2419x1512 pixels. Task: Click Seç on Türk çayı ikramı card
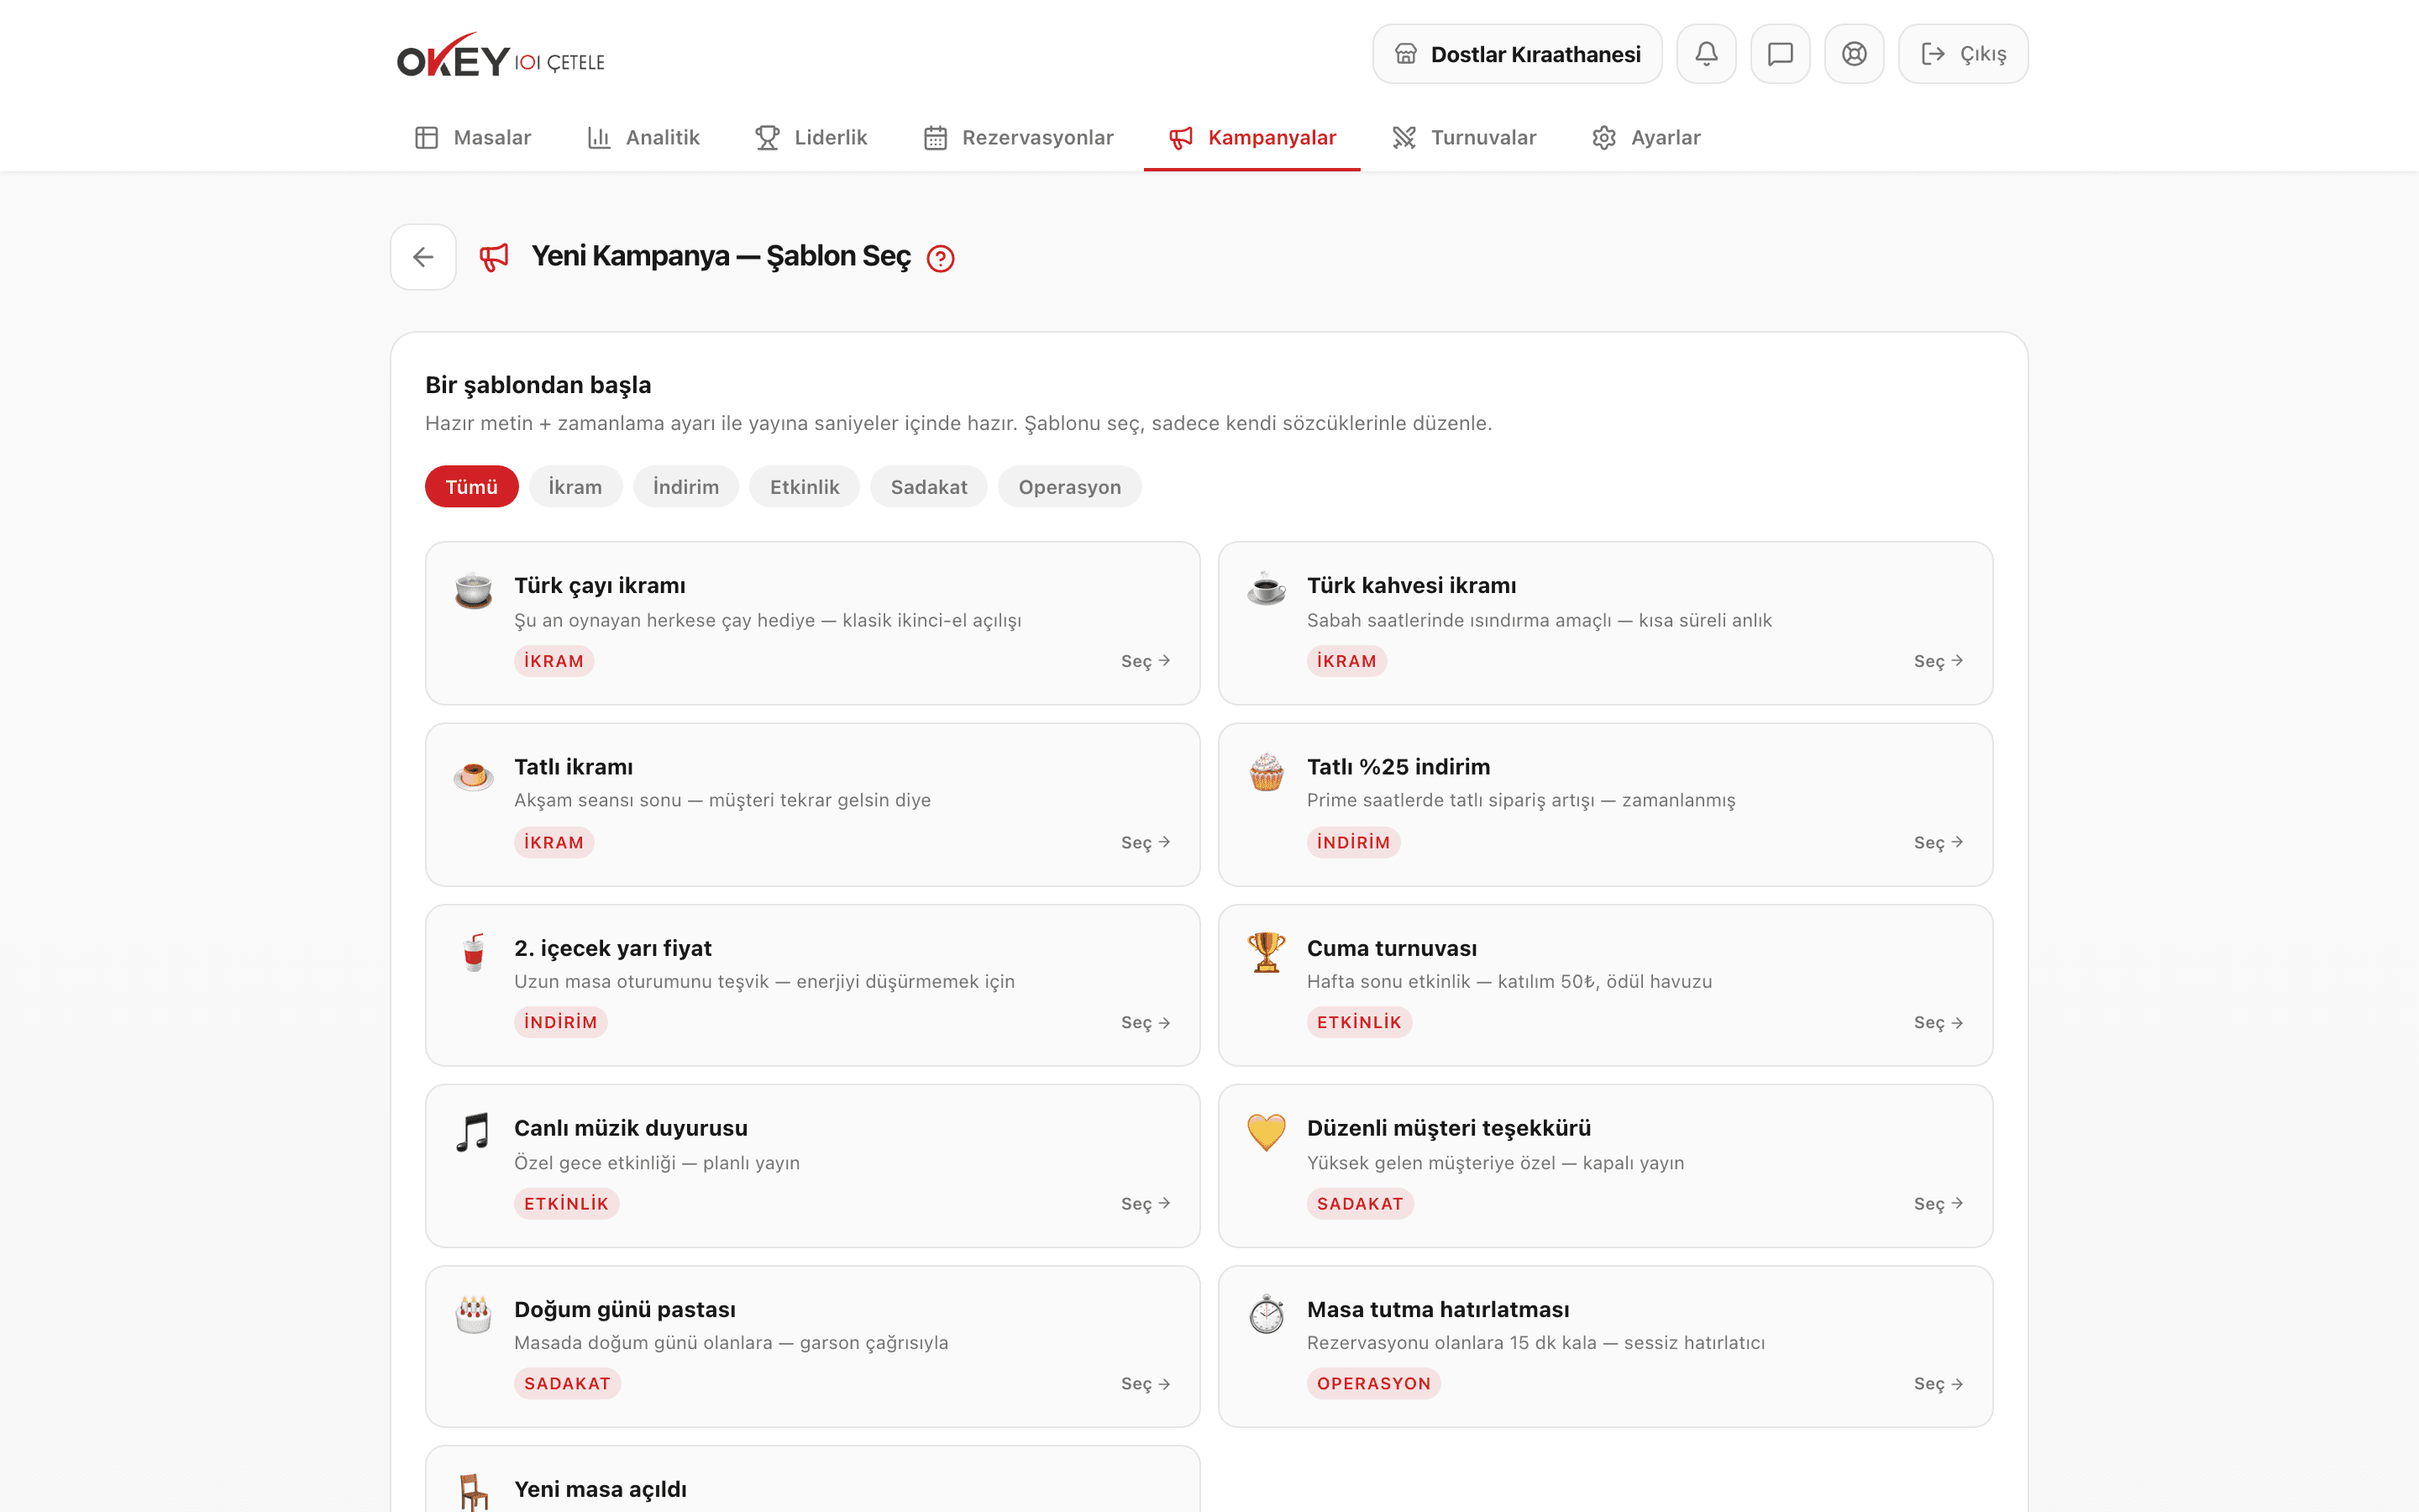pyautogui.click(x=1146, y=661)
